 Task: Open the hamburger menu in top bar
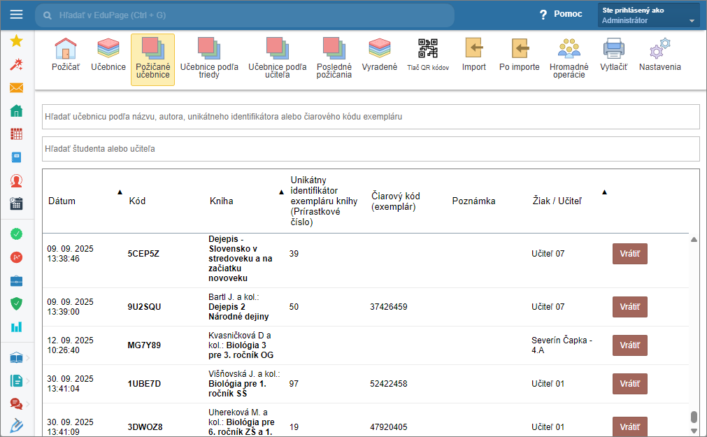[17, 15]
